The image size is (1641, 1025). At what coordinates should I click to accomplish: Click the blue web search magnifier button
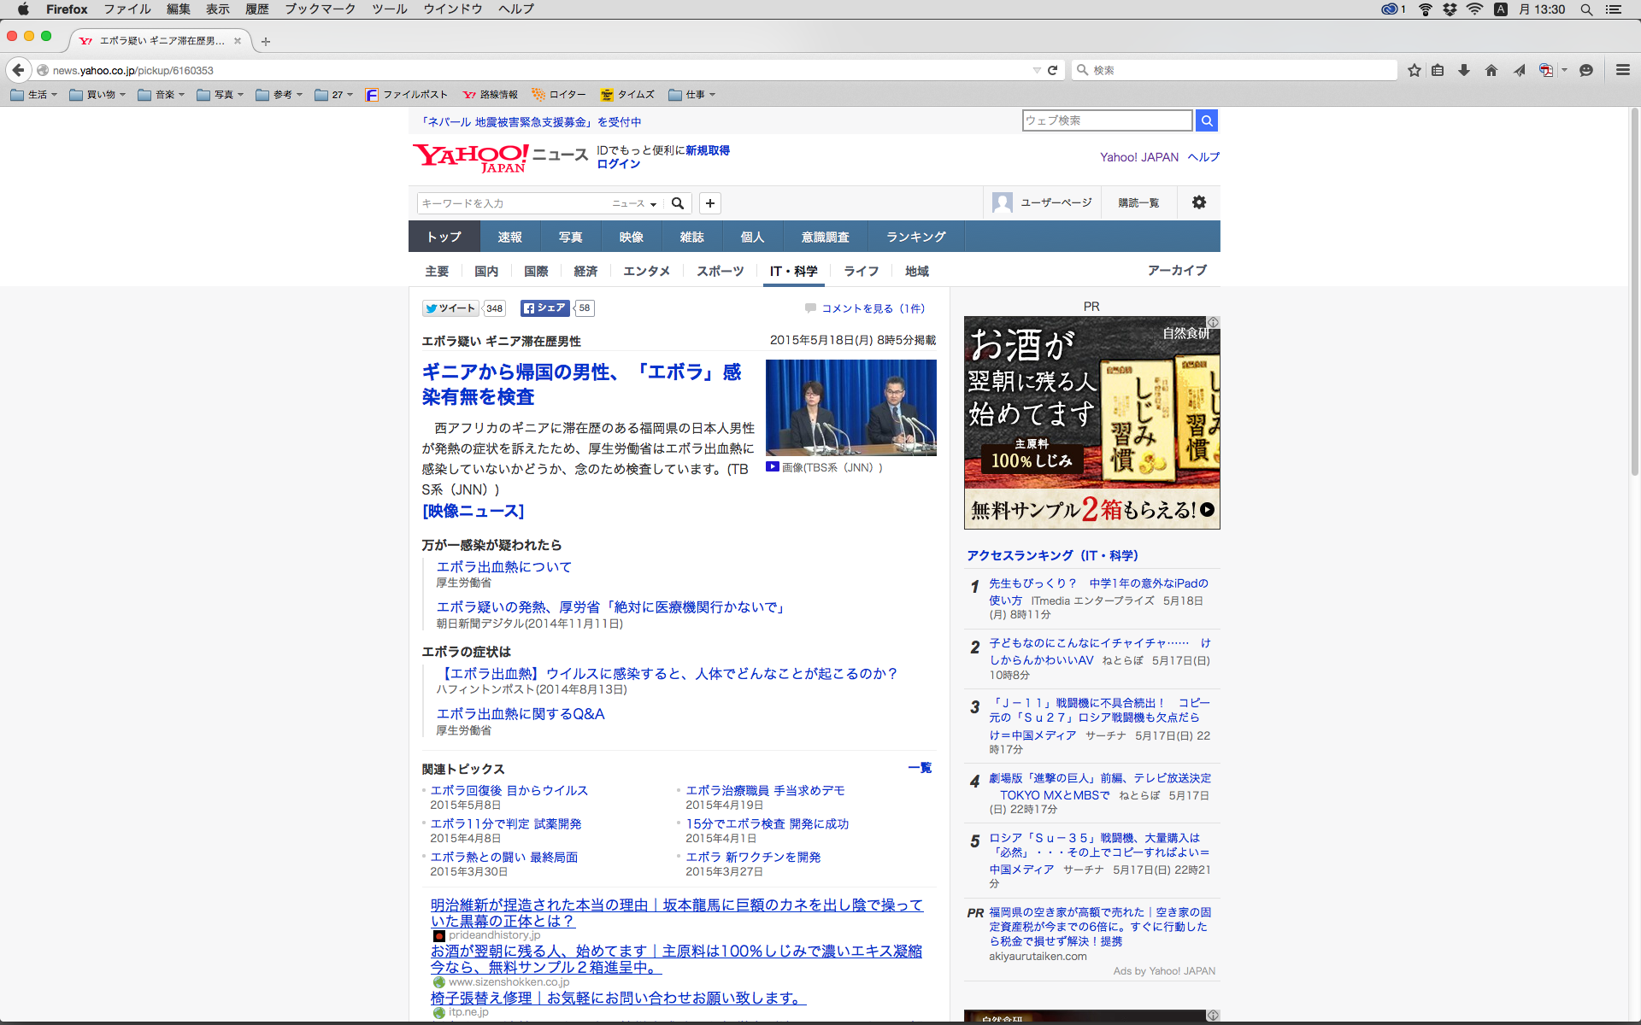[x=1207, y=120]
